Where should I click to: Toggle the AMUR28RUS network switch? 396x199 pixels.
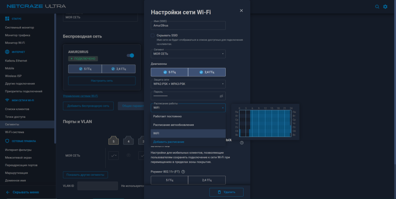pyautogui.click(x=130, y=55)
